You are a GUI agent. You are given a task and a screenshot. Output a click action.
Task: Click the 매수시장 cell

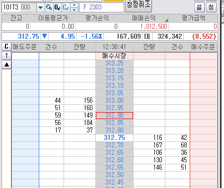coord(114,56)
